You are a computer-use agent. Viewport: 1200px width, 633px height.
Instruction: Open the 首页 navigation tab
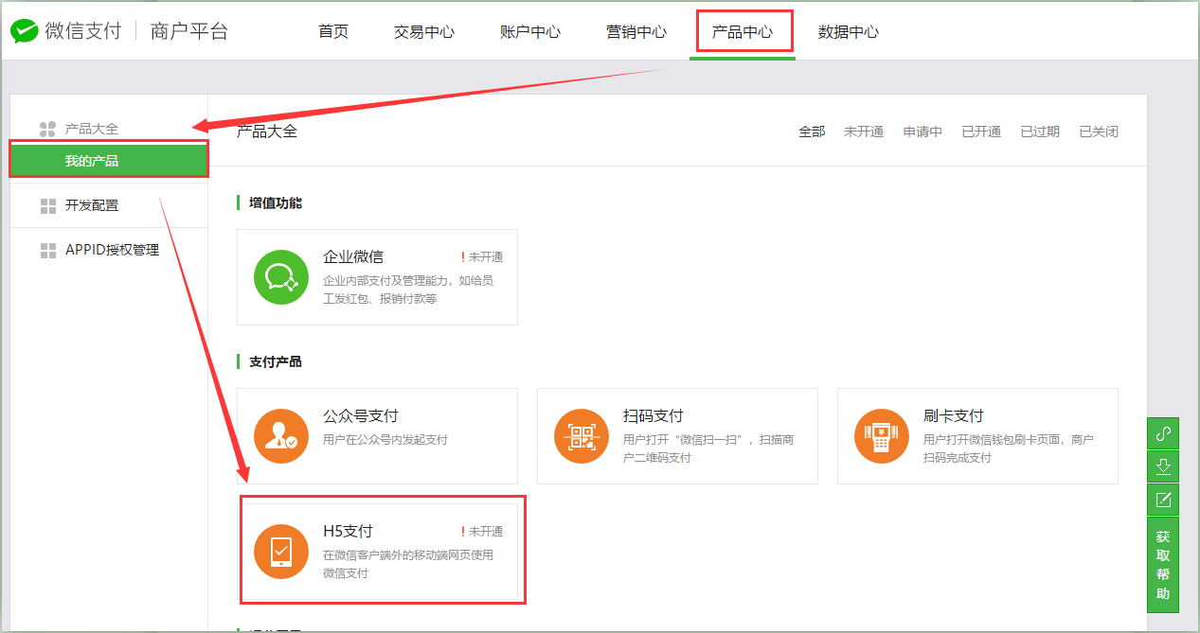(x=333, y=32)
